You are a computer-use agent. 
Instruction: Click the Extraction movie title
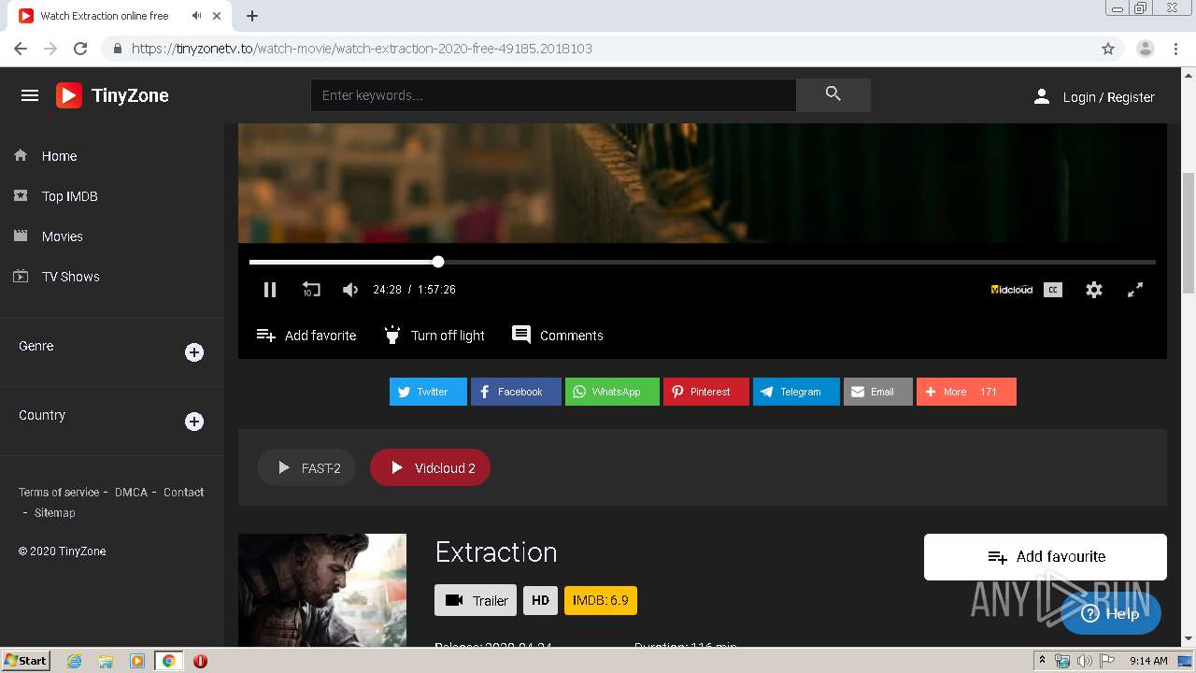[496, 552]
